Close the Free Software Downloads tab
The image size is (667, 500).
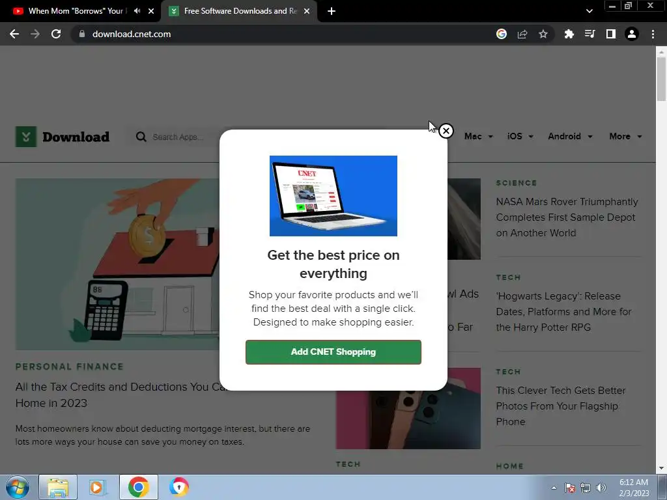click(x=307, y=11)
